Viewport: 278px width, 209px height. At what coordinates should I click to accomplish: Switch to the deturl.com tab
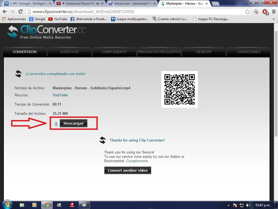tap(132, 3)
